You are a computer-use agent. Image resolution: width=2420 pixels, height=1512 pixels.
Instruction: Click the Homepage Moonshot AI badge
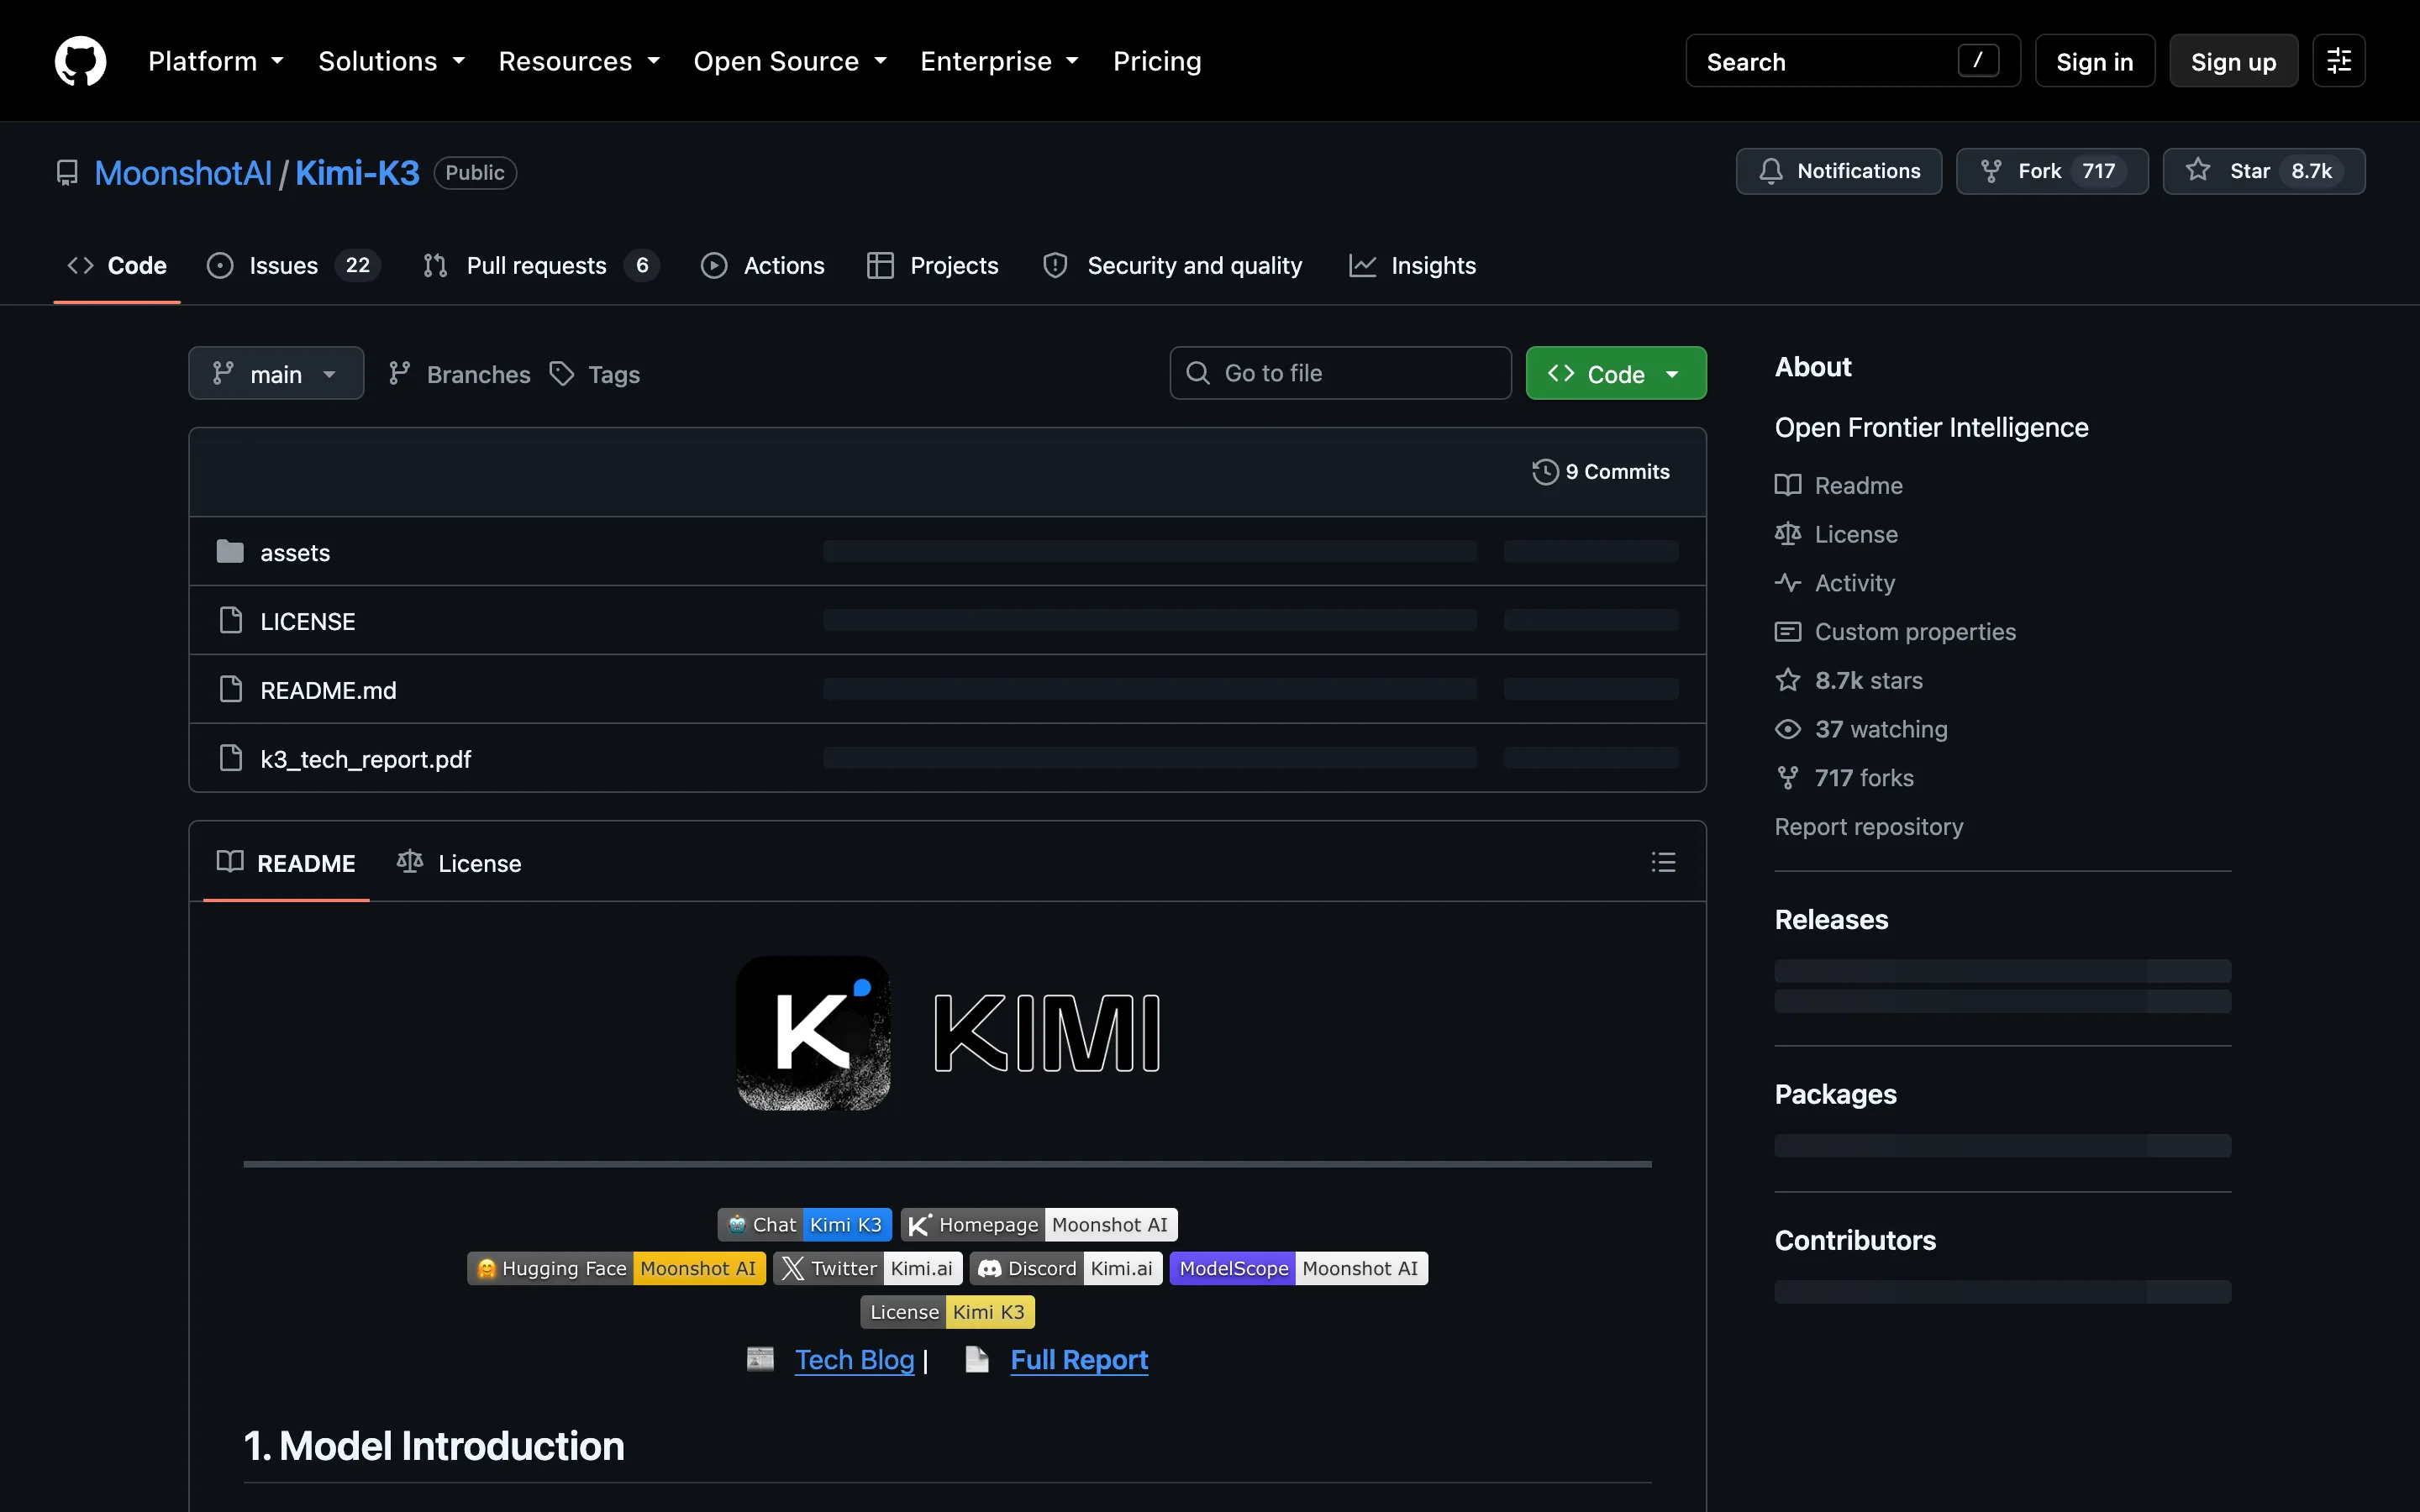tap(1039, 1224)
